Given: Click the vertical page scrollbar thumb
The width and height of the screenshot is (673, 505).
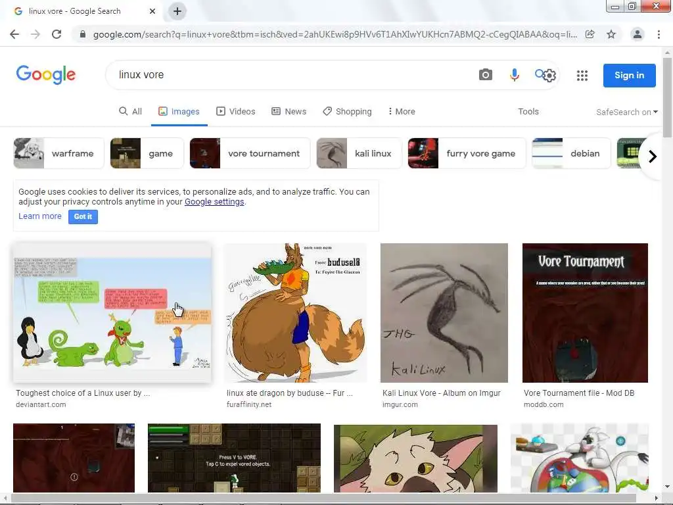Looking at the screenshot, I should pos(667,98).
